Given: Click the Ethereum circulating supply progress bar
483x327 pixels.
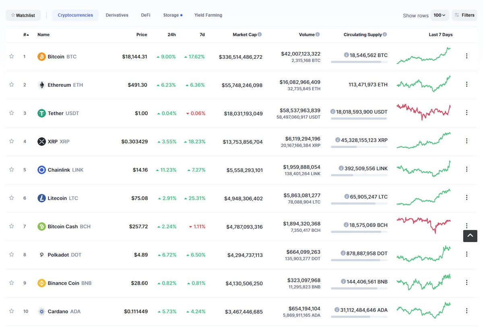Looking at the screenshot, I should click(x=360, y=91).
